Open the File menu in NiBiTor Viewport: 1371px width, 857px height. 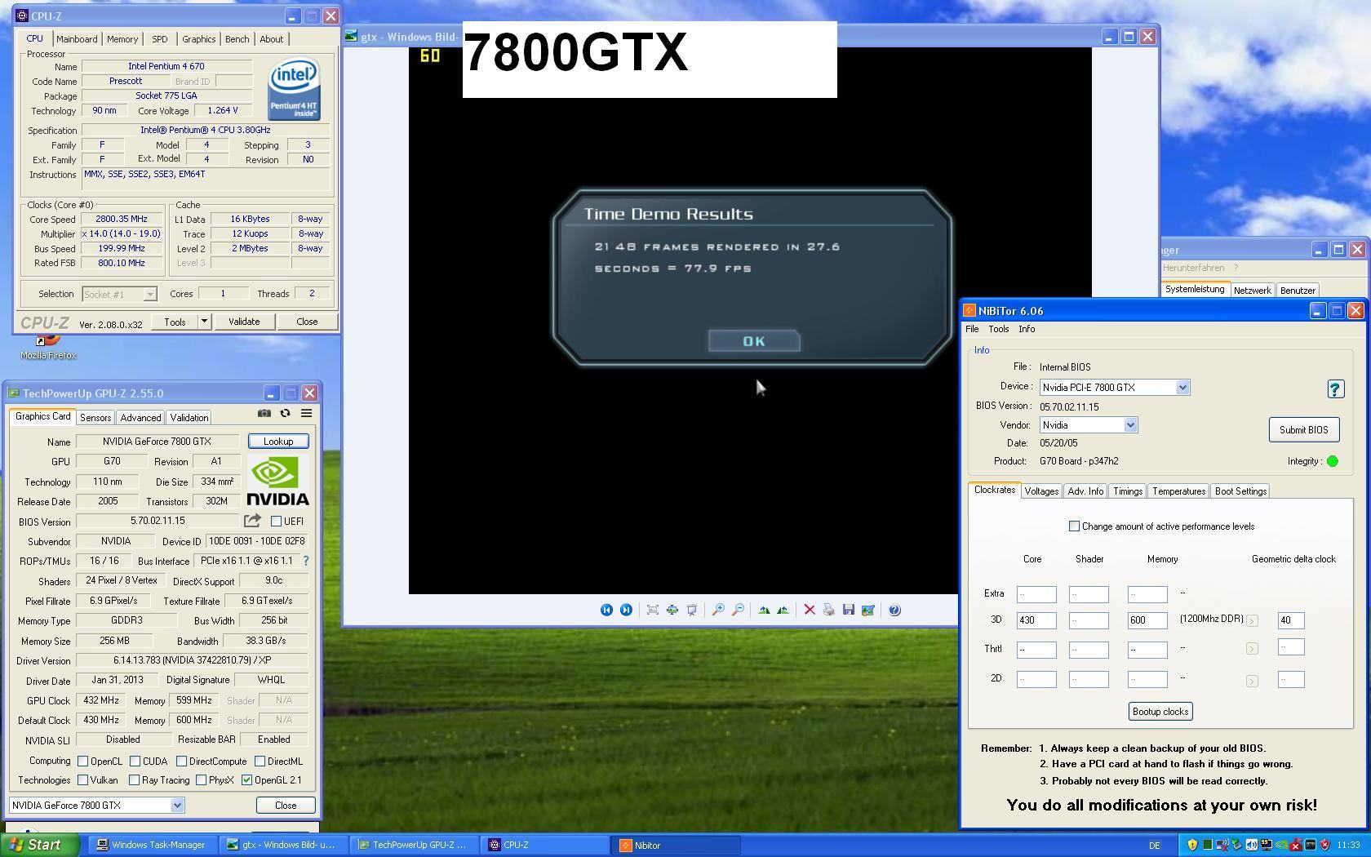pyautogui.click(x=972, y=329)
